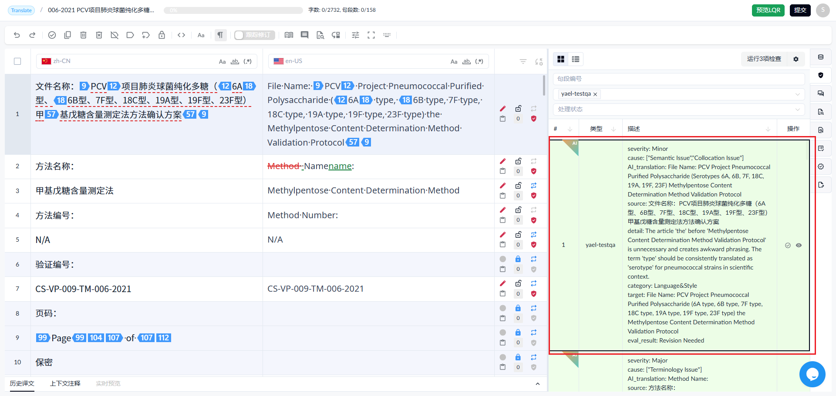Expand the yael-testqa type dropdown
This screenshot has height=396, width=836.
(x=798, y=94)
